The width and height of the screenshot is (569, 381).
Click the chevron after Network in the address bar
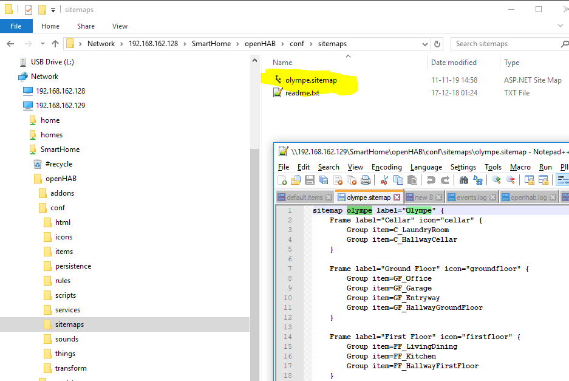coord(121,44)
